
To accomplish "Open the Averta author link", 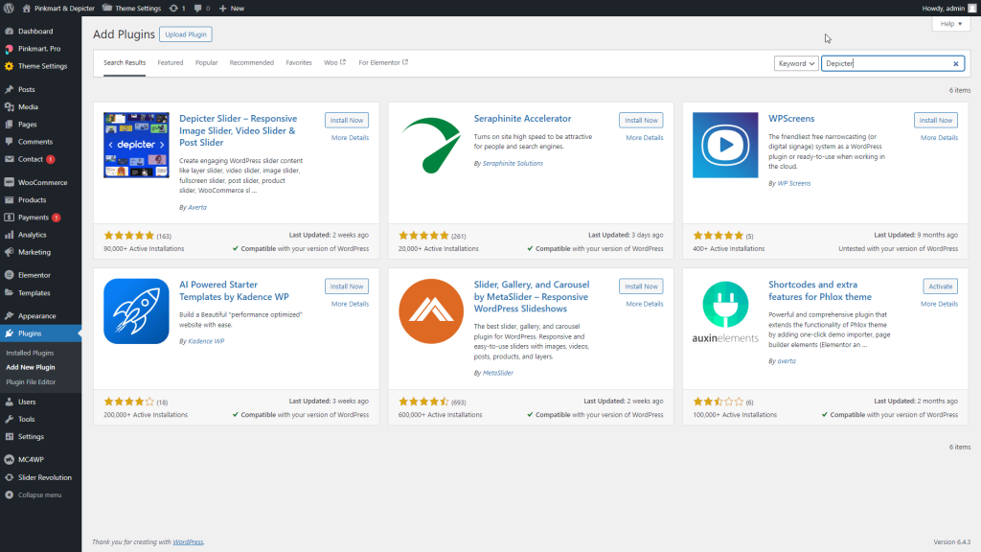I will pyautogui.click(x=197, y=207).
